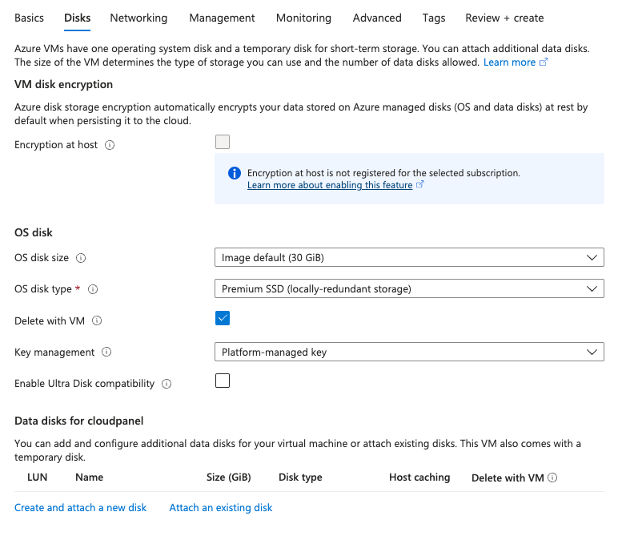
Task: Expand the OS disk type dropdown
Action: click(x=408, y=288)
